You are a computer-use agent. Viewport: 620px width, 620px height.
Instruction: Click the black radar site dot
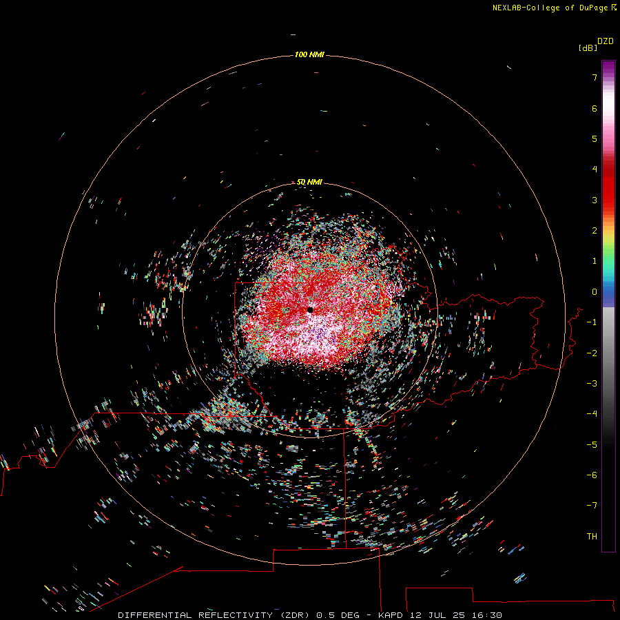pos(310,310)
